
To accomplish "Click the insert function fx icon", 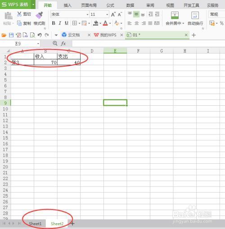I will [63, 44].
